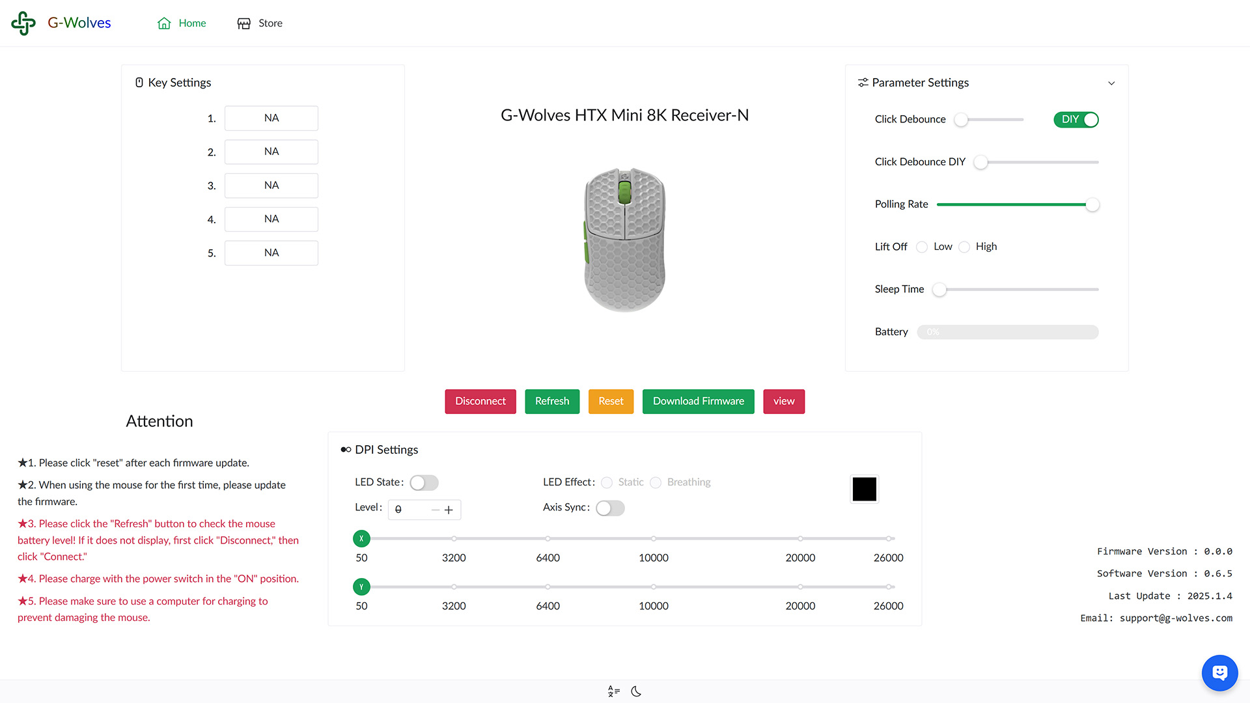The image size is (1250, 703).
Task: Click the "G-Wolves" brand name text
Action: (x=79, y=23)
